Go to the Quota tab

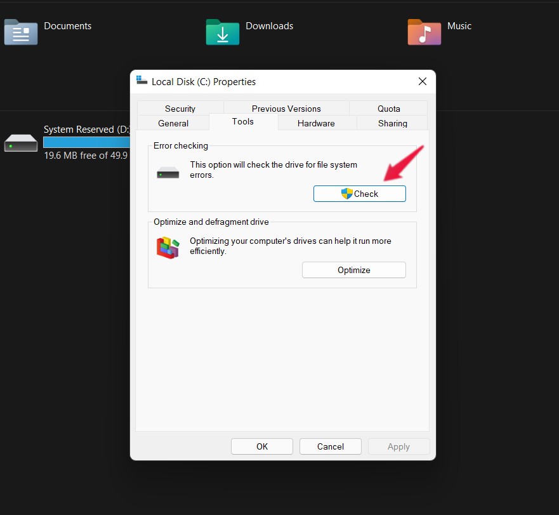(389, 109)
